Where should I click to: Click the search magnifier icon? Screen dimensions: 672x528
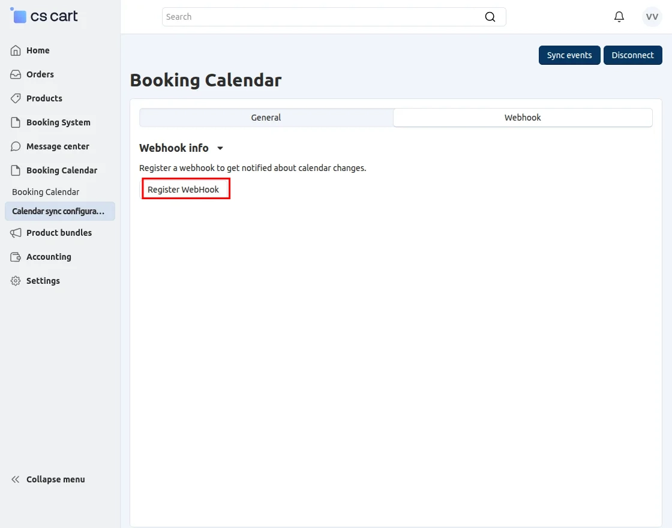[490, 17]
